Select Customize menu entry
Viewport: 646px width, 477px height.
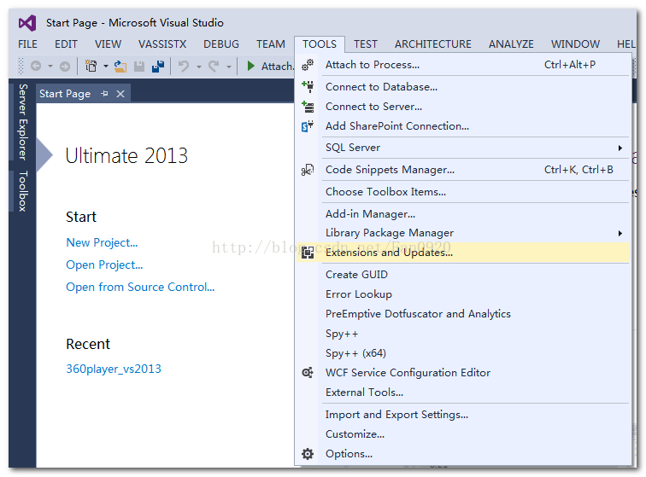pyautogui.click(x=463, y=434)
